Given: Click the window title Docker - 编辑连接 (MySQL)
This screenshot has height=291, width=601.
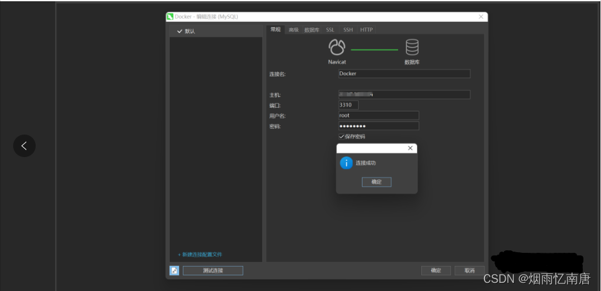Looking at the screenshot, I should tap(206, 17).
